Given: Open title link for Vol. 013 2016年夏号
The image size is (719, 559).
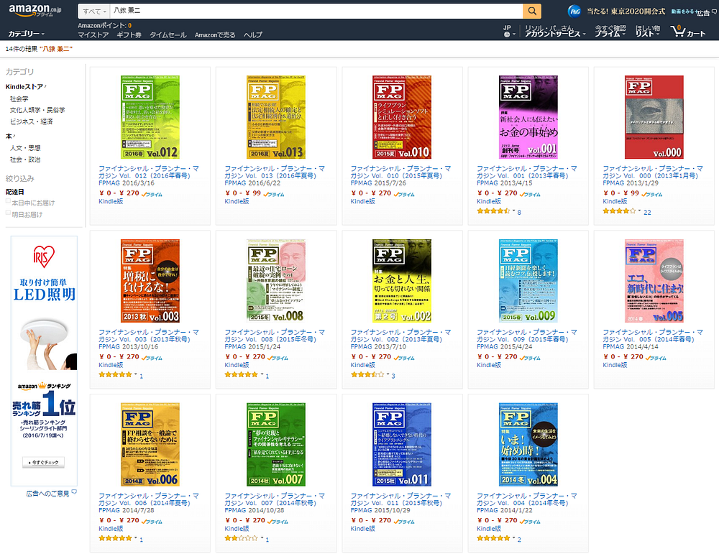Looking at the screenshot, I should [275, 172].
